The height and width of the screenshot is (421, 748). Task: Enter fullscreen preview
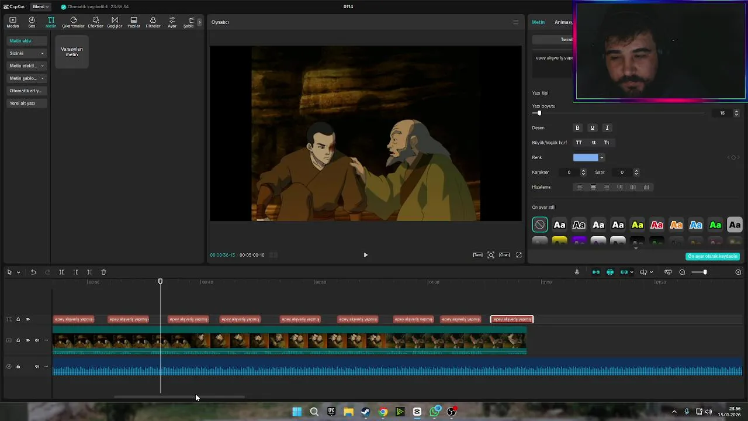click(x=519, y=255)
